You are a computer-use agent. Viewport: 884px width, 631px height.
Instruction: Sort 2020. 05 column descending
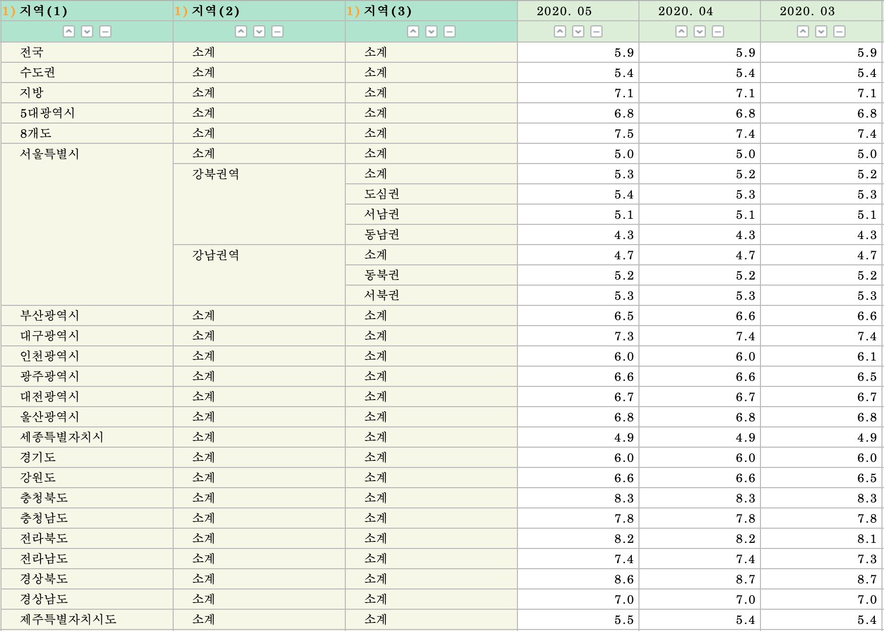coord(578,31)
